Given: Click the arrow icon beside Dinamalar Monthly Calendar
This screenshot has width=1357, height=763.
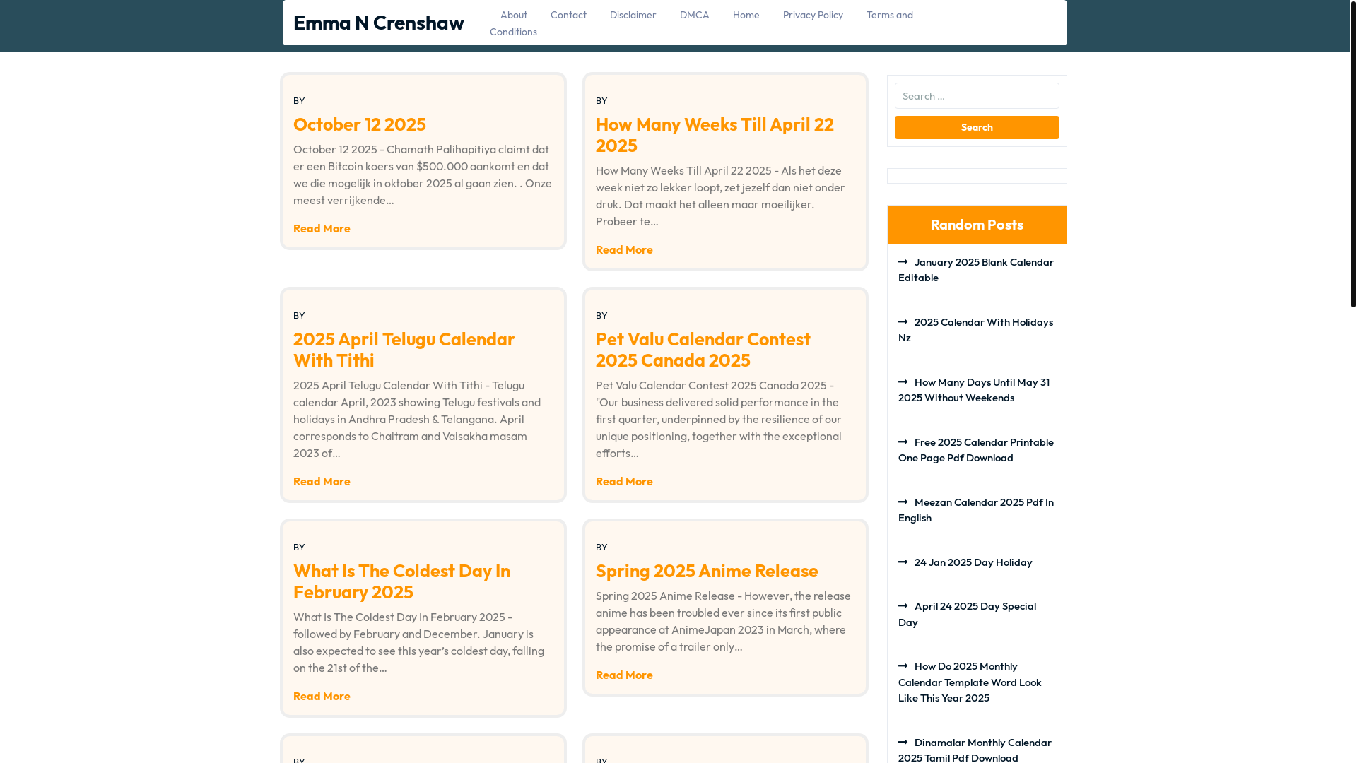Looking at the screenshot, I should (903, 743).
